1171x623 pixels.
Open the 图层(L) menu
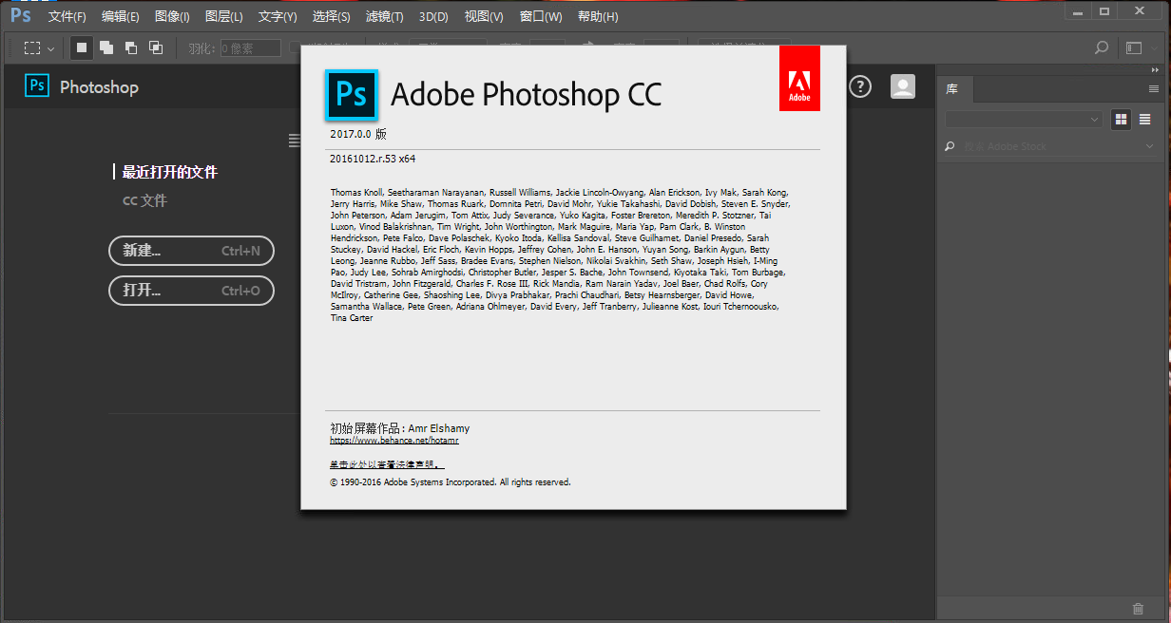[x=223, y=16]
